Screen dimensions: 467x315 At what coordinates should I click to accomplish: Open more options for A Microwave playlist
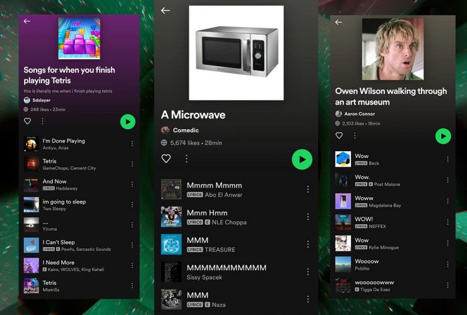(186, 159)
